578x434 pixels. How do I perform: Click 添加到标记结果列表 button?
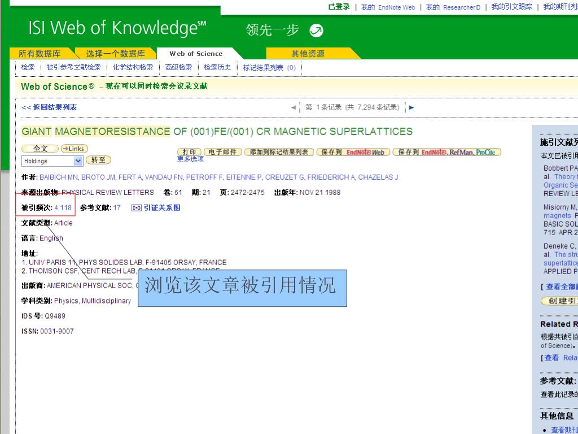point(279,152)
